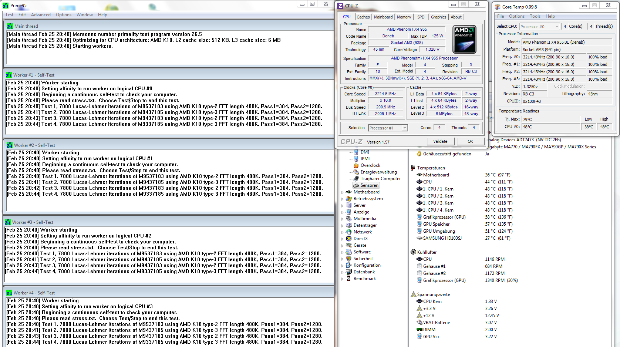Click the SAMSUNG HD103SJ drive icon
The width and height of the screenshot is (620, 347).
pyautogui.click(x=419, y=238)
